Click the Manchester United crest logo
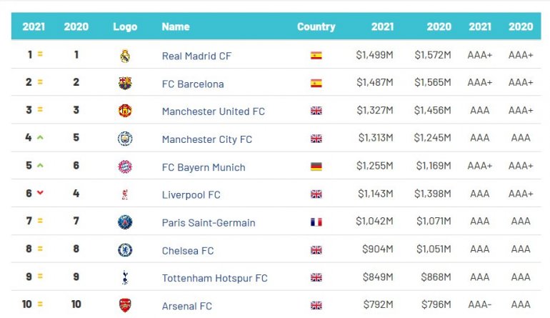 coord(125,111)
